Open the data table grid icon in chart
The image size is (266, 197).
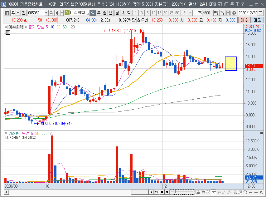(8, 32)
